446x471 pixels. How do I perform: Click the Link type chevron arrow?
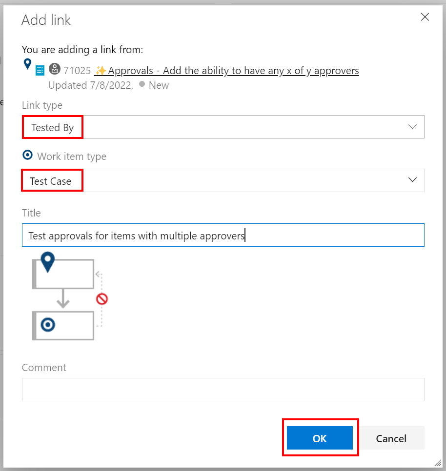412,127
